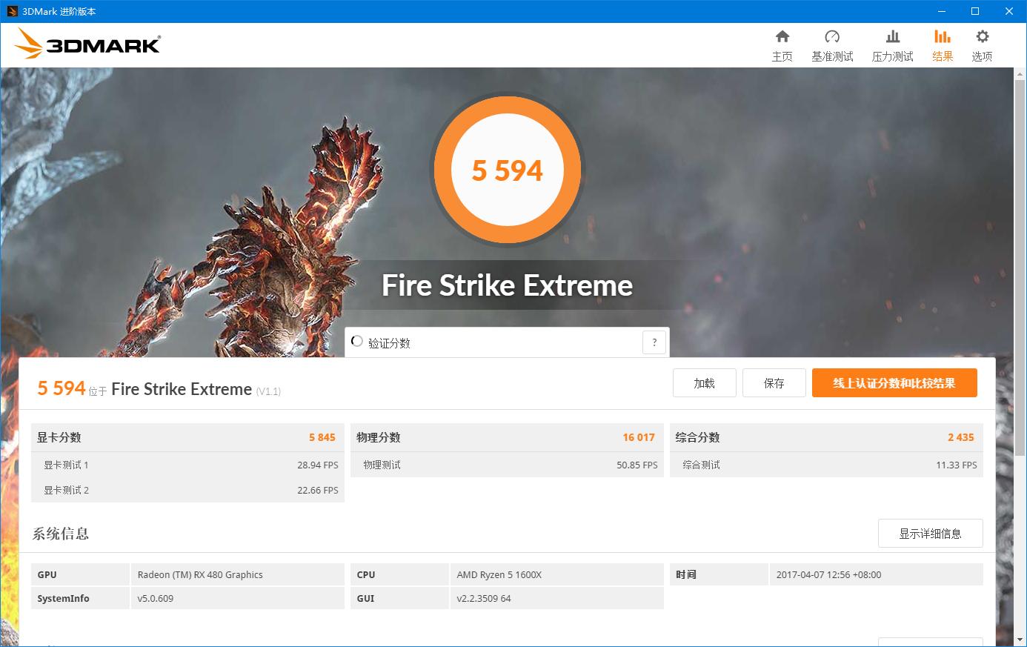Click the 加载 load button

(x=704, y=382)
